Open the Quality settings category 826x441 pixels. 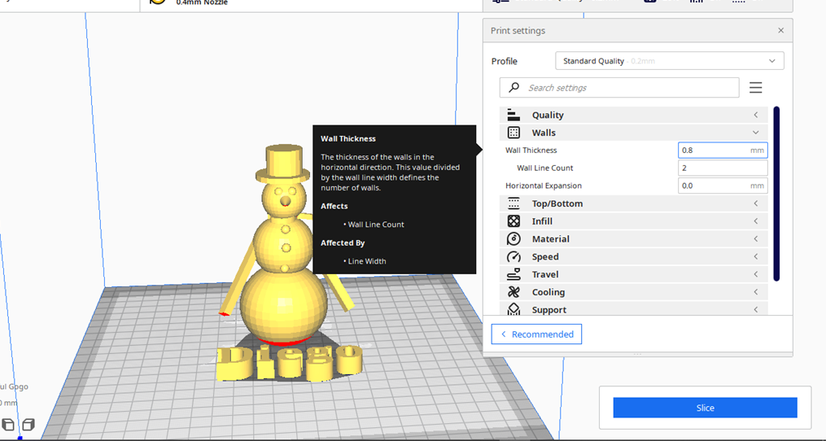pos(634,115)
